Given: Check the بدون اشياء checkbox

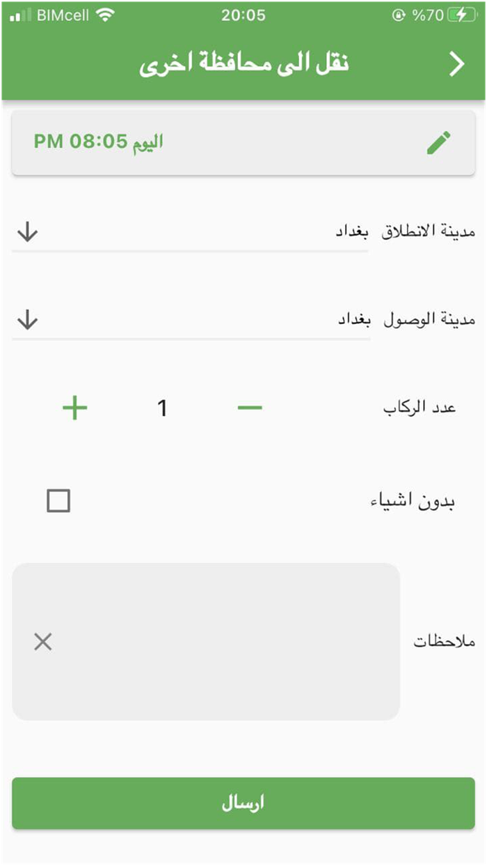Looking at the screenshot, I should 60,499.
